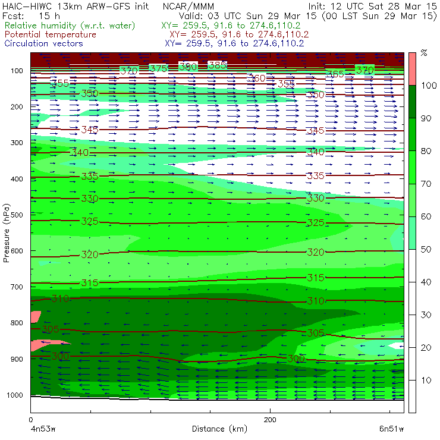Click the '90' colorbar scale label
This screenshot has height=440, width=440.
point(426,118)
